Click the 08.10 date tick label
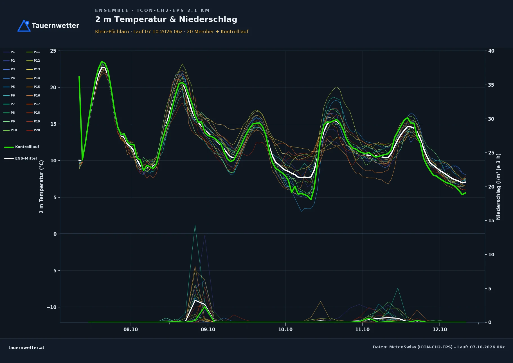 131,330
